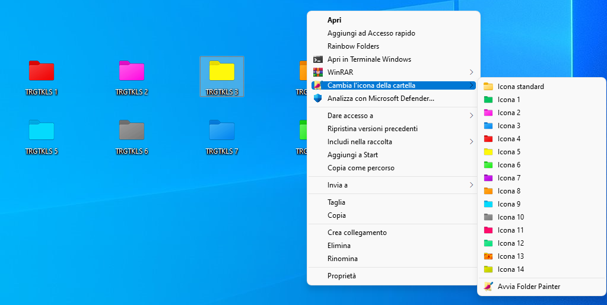Screen dimensions: 607x305
Task: Choose Rinomina from context menu
Action: (x=342, y=259)
